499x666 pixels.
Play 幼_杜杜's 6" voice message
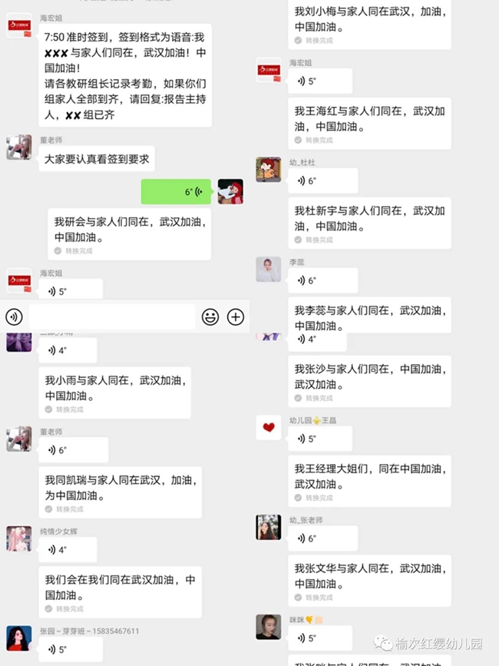323,181
